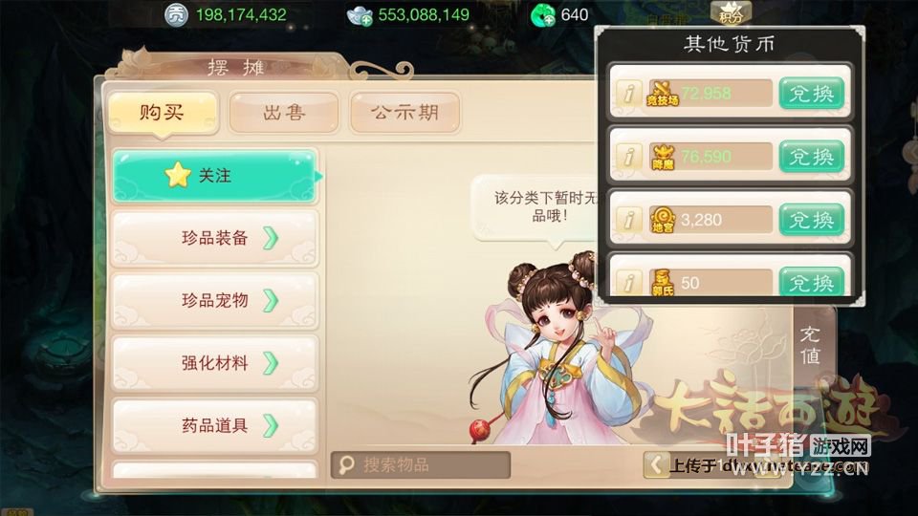Tap the silver ingot add icon

coord(360,16)
